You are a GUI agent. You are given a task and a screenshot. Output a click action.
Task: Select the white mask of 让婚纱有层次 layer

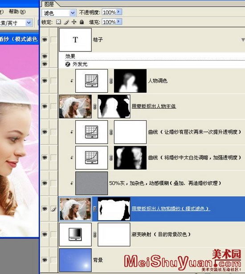[x=130, y=132]
